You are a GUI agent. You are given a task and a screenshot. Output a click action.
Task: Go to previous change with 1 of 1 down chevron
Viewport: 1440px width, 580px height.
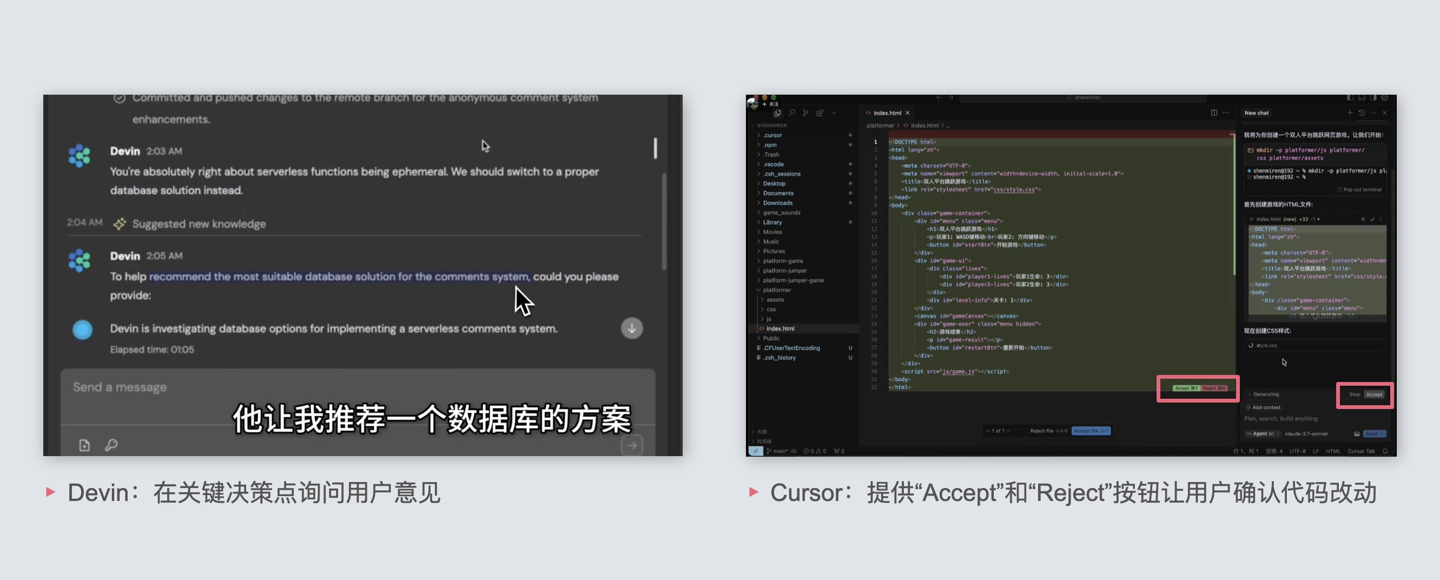[x=988, y=431]
